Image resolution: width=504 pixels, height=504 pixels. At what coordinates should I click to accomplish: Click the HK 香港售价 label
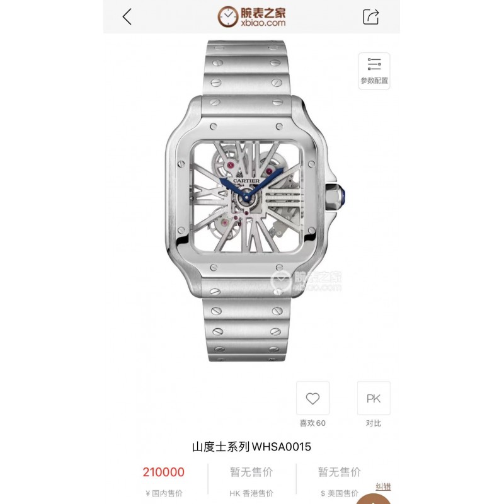[251, 493]
